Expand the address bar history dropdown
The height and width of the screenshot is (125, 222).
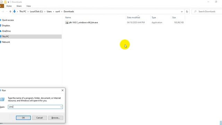point(182,11)
